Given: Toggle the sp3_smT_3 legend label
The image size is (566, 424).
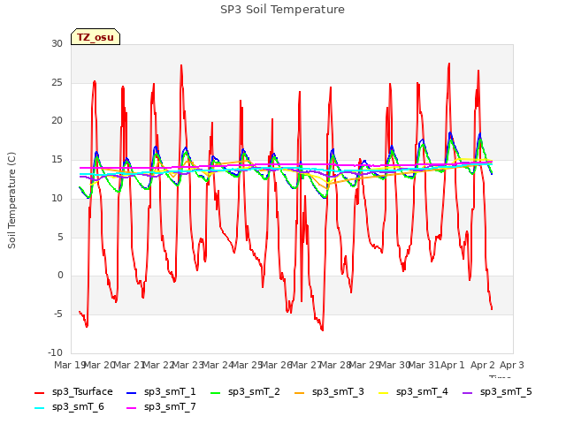Looking at the screenshot, I should pyautogui.click(x=338, y=391).
